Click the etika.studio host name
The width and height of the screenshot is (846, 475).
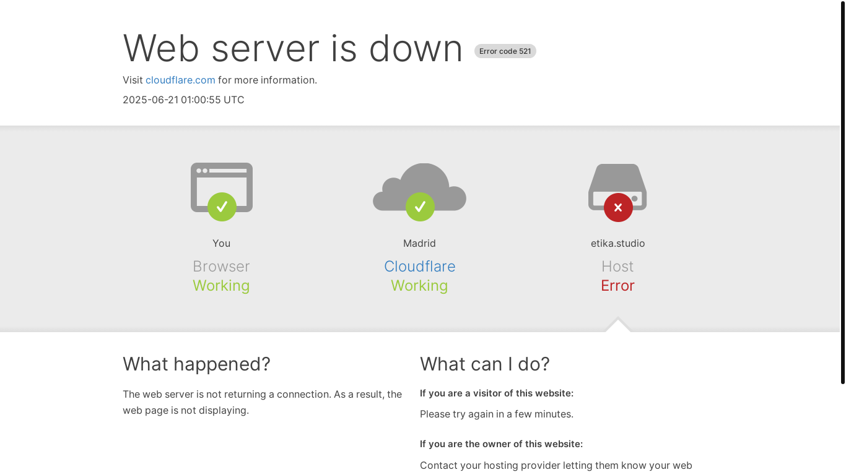click(x=617, y=243)
